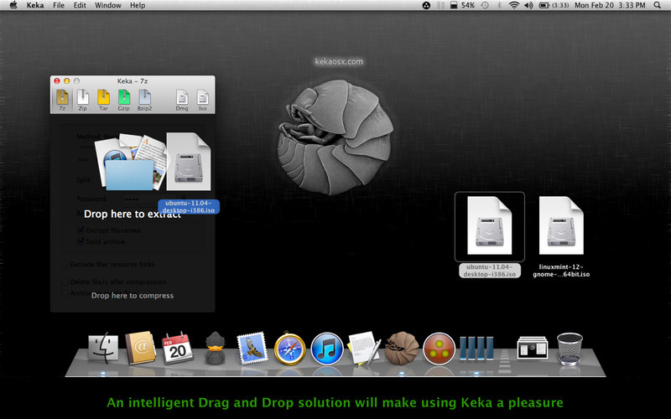
Task: Select the Bzip2 format icon
Action: (x=144, y=100)
